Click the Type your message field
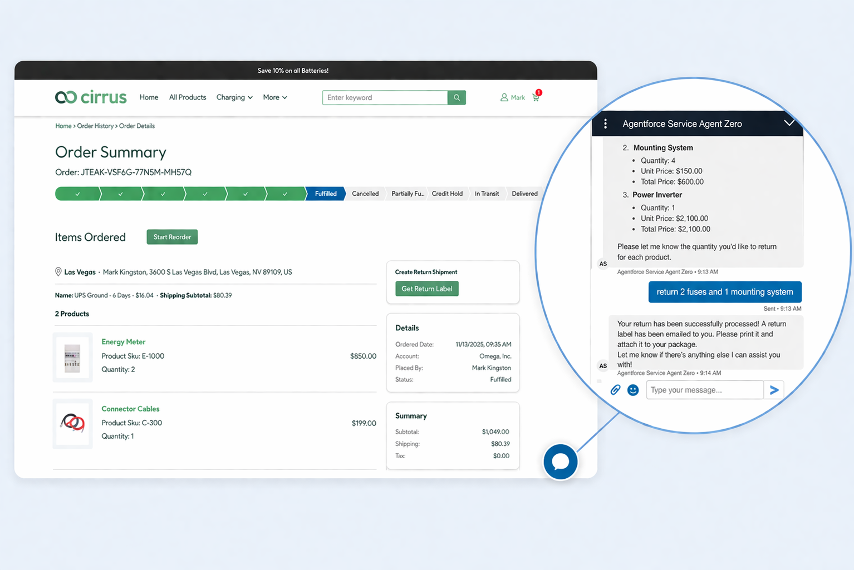 point(704,390)
